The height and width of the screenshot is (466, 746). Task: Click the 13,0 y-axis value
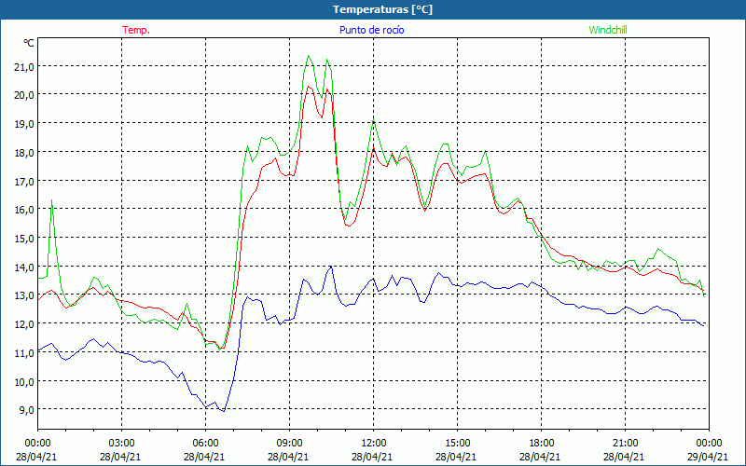pyautogui.click(x=24, y=295)
